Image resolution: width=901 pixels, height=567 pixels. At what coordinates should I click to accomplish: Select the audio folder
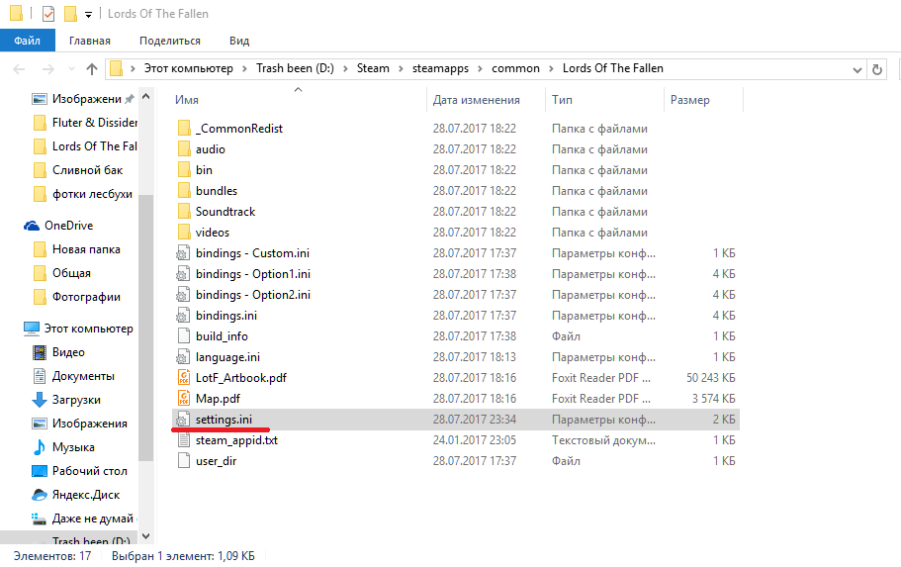[x=211, y=149]
